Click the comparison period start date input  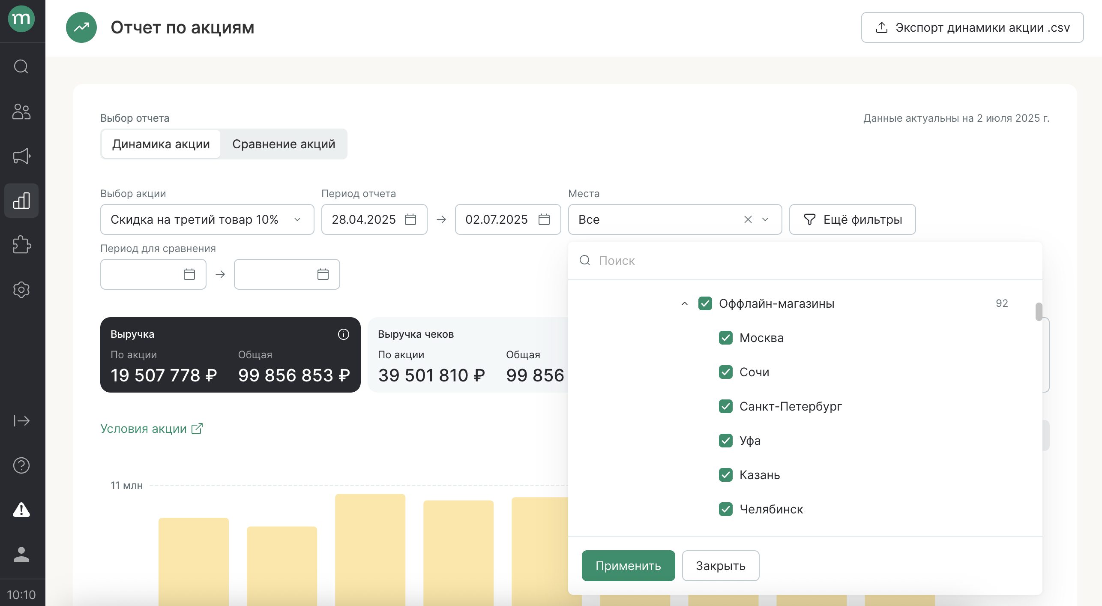click(153, 274)
